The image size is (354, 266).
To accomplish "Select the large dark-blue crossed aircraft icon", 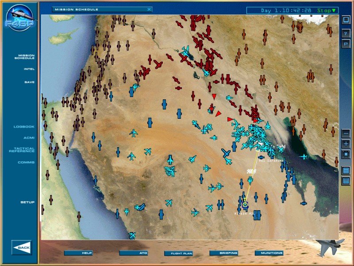I will [226, 153].
